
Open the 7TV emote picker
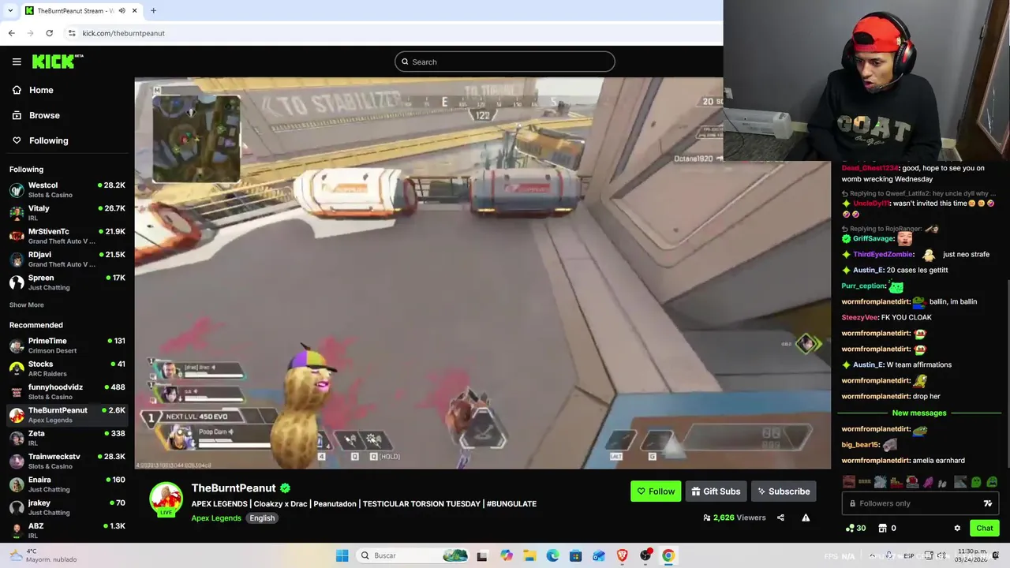click(987, 503)
